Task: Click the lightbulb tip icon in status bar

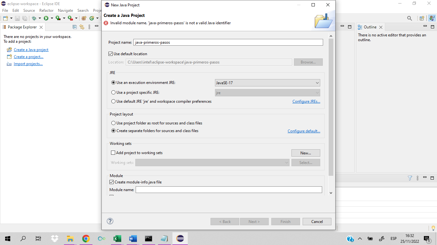Action: pos(433,228)
